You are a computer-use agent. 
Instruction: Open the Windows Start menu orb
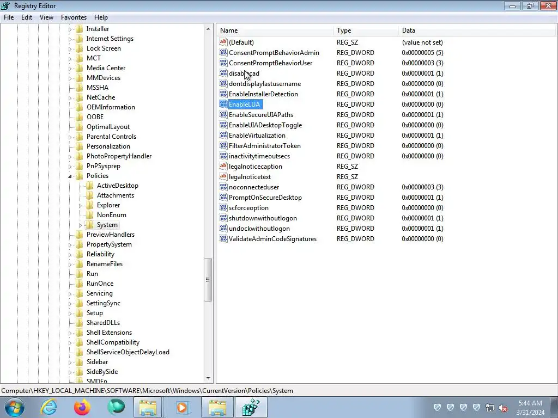pyautogui.click(x=15, y=407)
